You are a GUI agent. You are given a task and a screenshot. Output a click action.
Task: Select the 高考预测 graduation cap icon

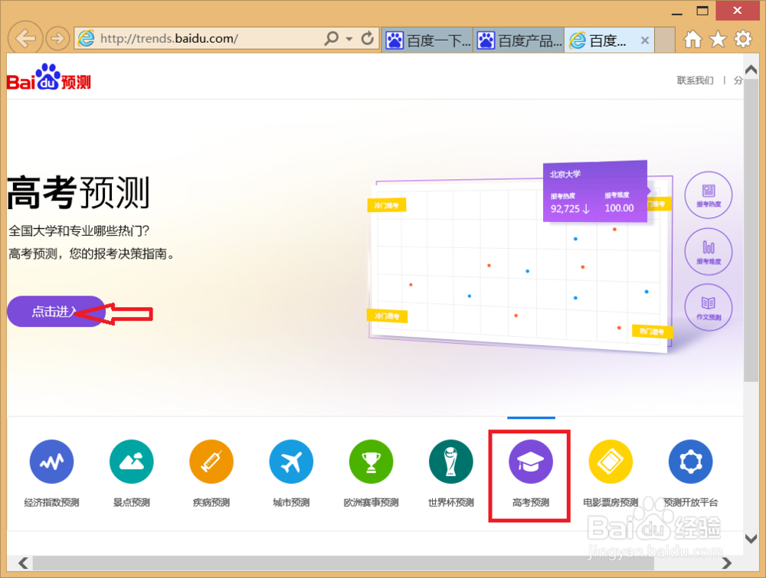pos(531,462)
